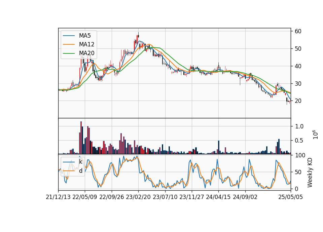
Task: Click the date label 23/02/20
Action: click(x=138, y=197)
